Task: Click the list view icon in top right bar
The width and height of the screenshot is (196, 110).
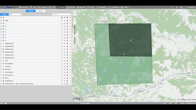Action: pos(181,7)
